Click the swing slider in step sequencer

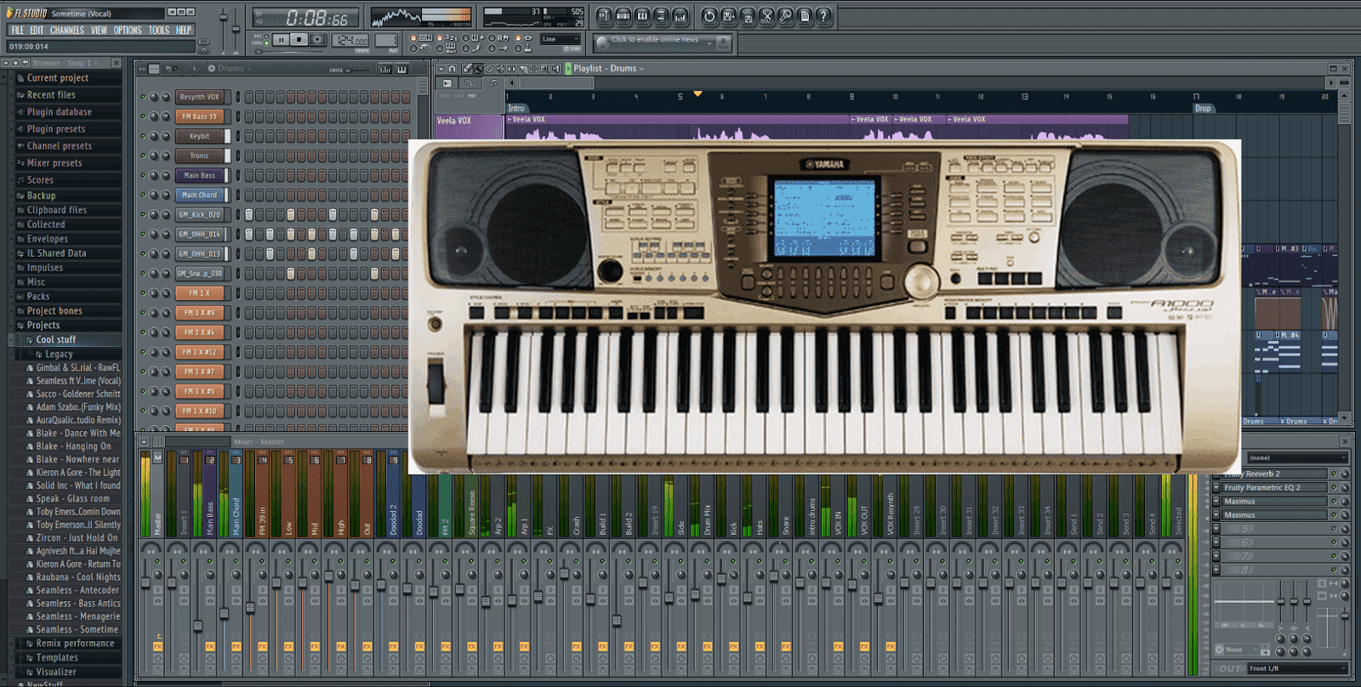pyautogui.click(x=357, y=70)
